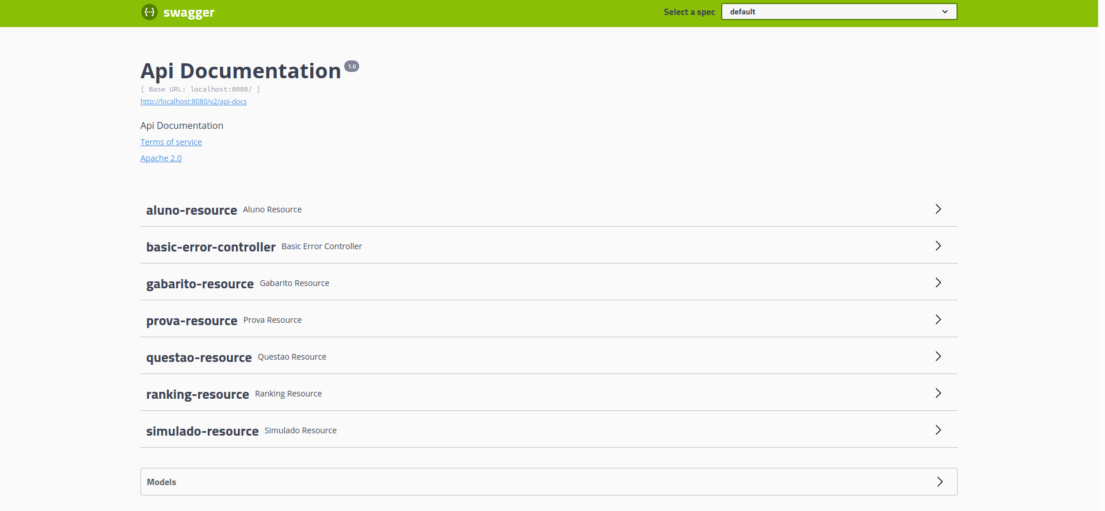
Task: Open the localhost api-docs link
Action: click(193, 102)
